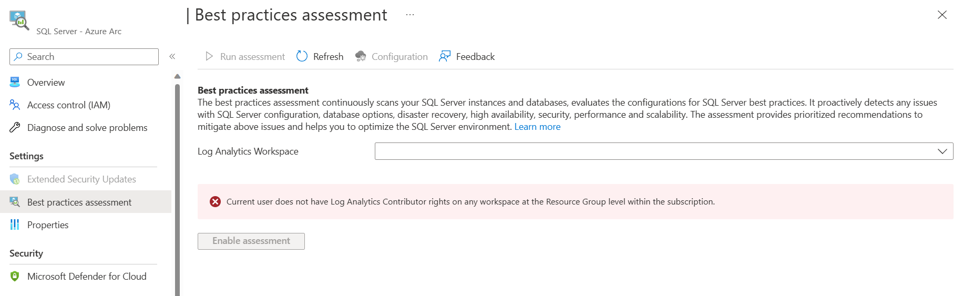Click the Microsoft Defender for Cloud shield icon
This screenshot has width=963, height=296.
[x=15, y=276]
